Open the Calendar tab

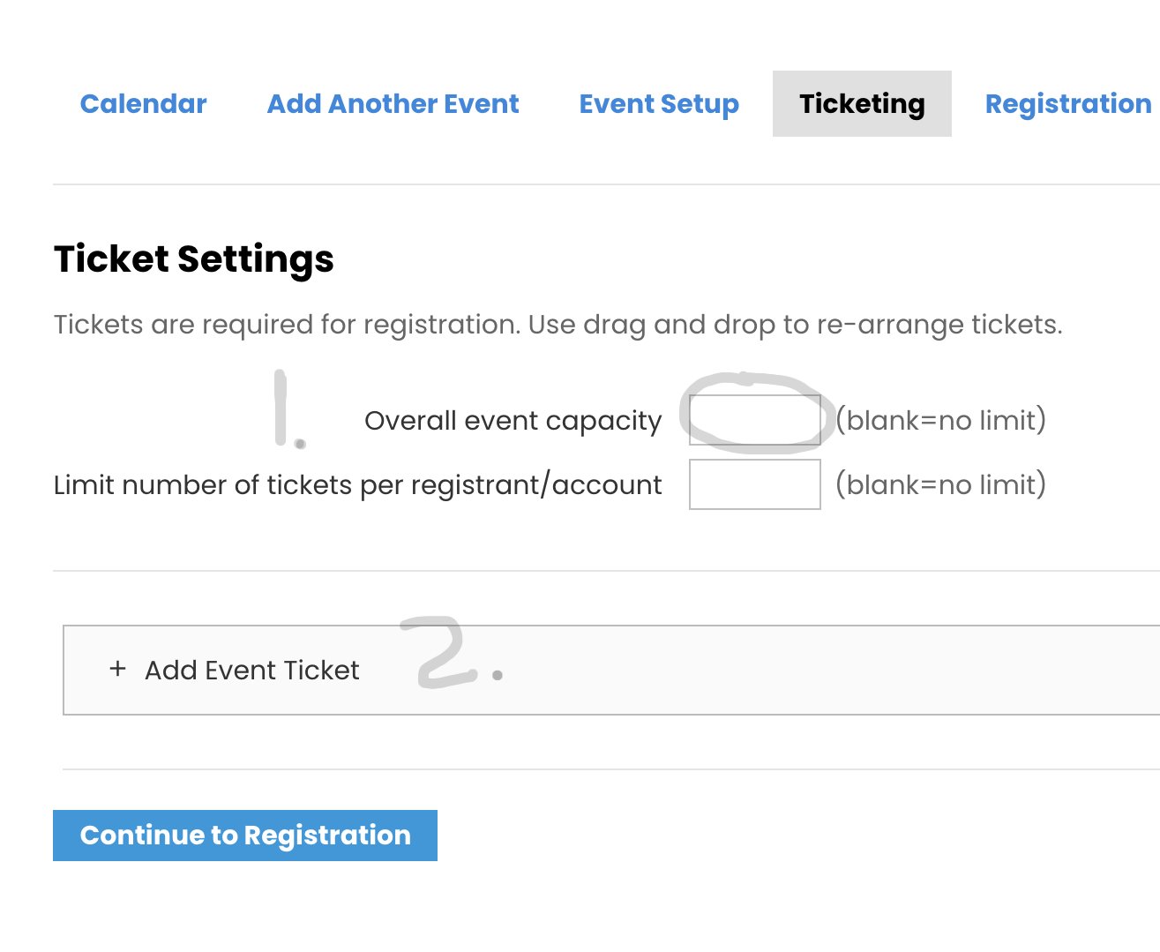pos(143,104)
